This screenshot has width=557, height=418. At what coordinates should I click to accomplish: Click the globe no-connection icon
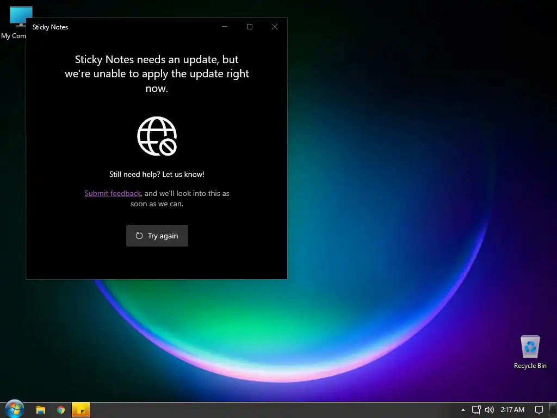tap(157, 136)
